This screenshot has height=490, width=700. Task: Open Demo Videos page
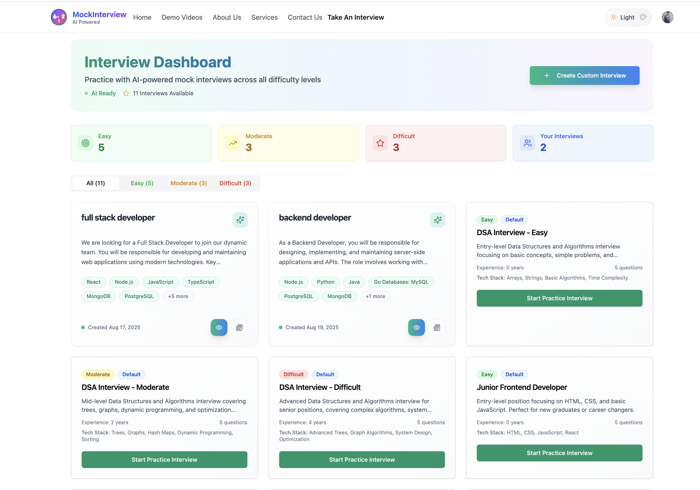click(x=182, y=17)
